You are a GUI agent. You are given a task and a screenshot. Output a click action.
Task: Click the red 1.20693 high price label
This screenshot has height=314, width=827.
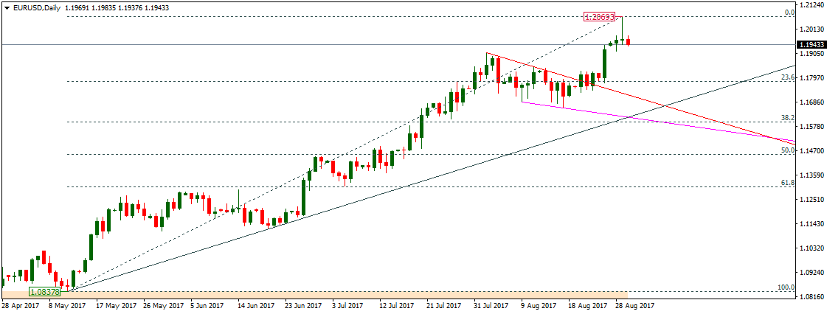coord(598,16)
